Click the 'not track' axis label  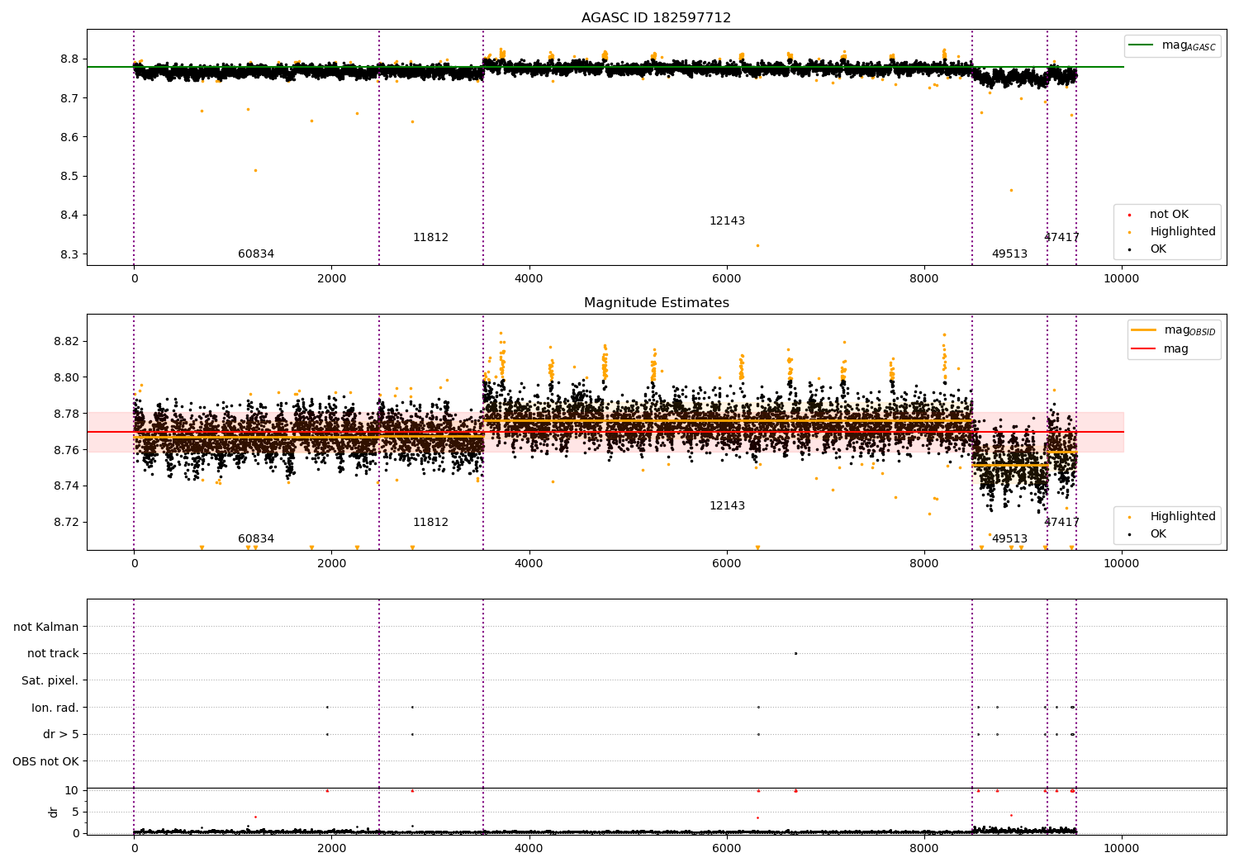53,653
